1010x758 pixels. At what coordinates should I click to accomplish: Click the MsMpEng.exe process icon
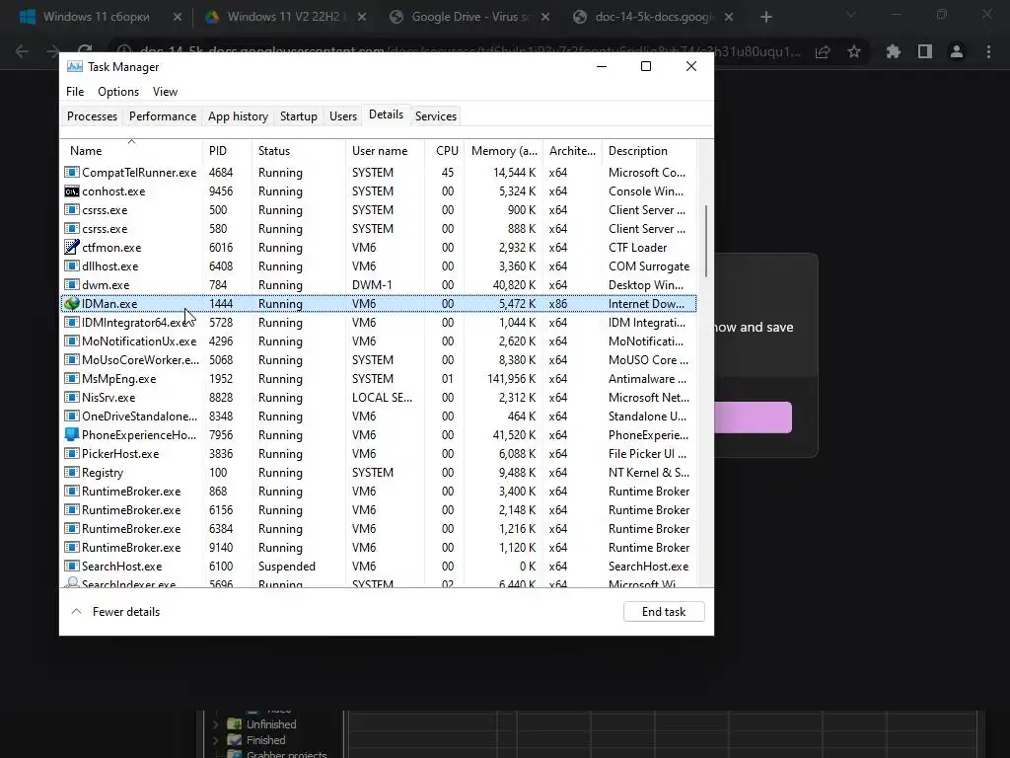point(71,379)
